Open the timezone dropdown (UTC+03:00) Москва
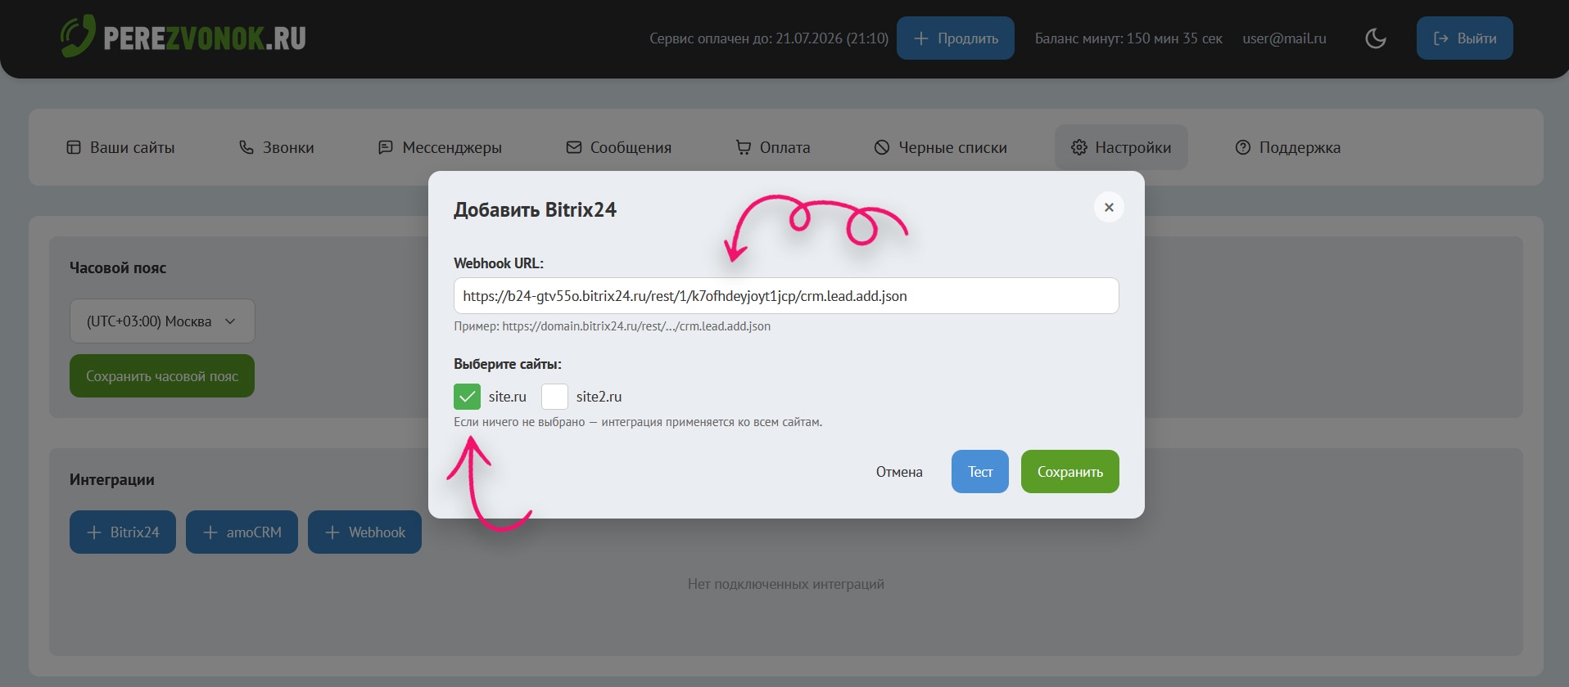Image resolution: width=1569 pixels, height=687 pixels. coord(162,321)
